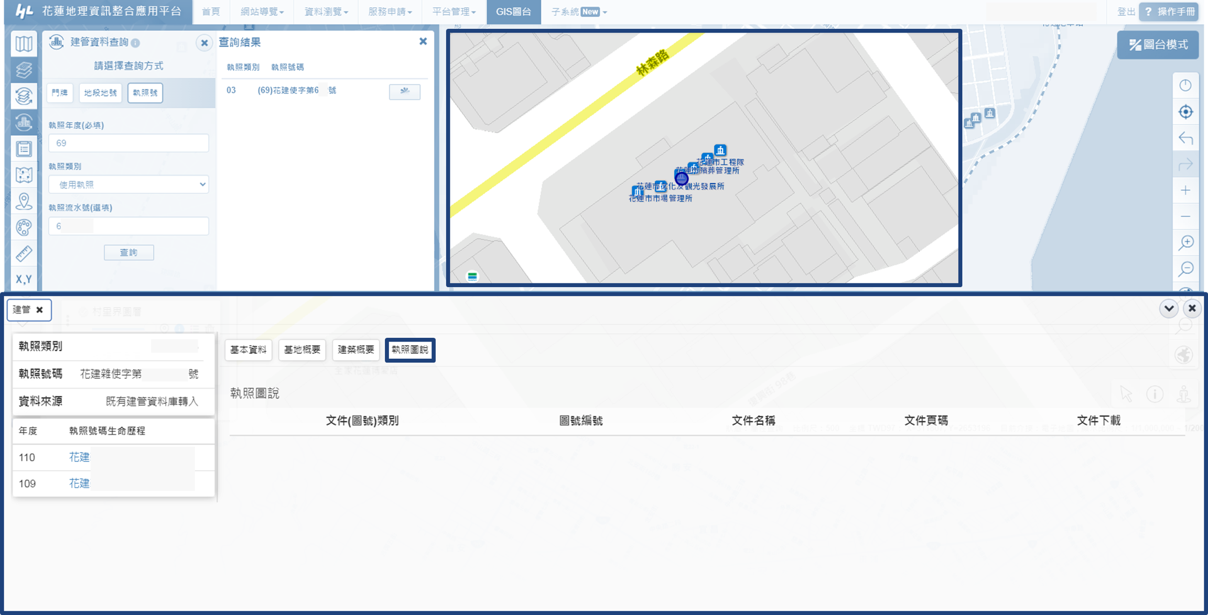Click the ruler measurement tool icon
The image size is (1208, 615).
pos(24,254)
